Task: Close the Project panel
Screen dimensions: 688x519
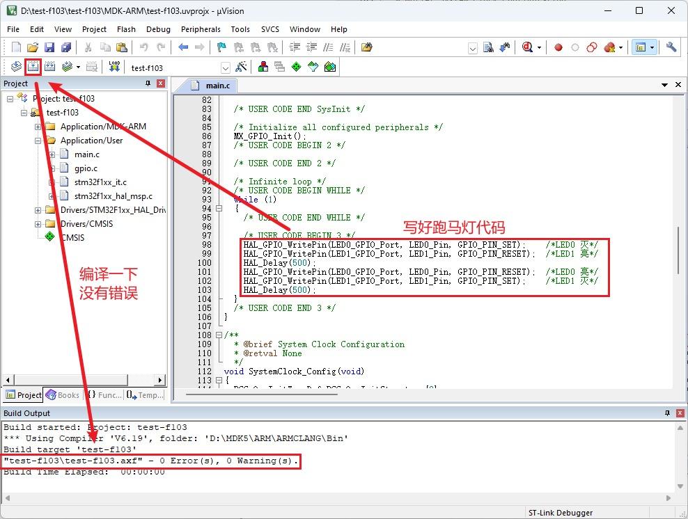Action: tap(161, 83)
